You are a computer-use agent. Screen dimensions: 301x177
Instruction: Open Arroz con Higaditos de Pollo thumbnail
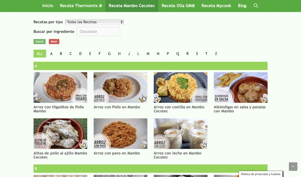(60, 87)
